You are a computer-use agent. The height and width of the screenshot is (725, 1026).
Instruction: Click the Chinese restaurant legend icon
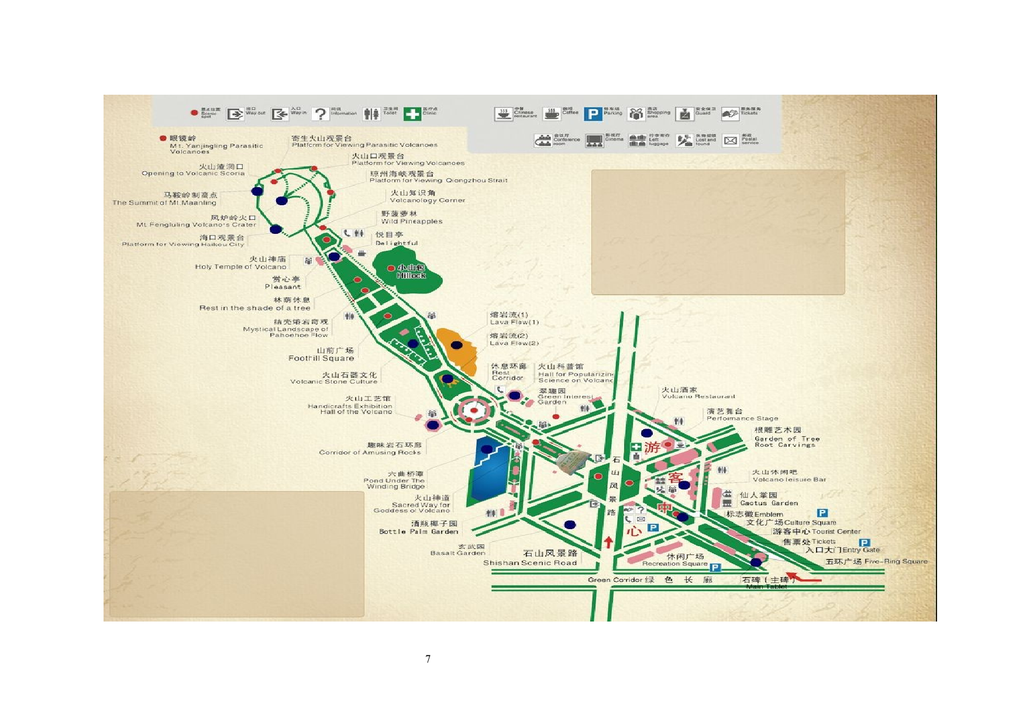[503, 113]
